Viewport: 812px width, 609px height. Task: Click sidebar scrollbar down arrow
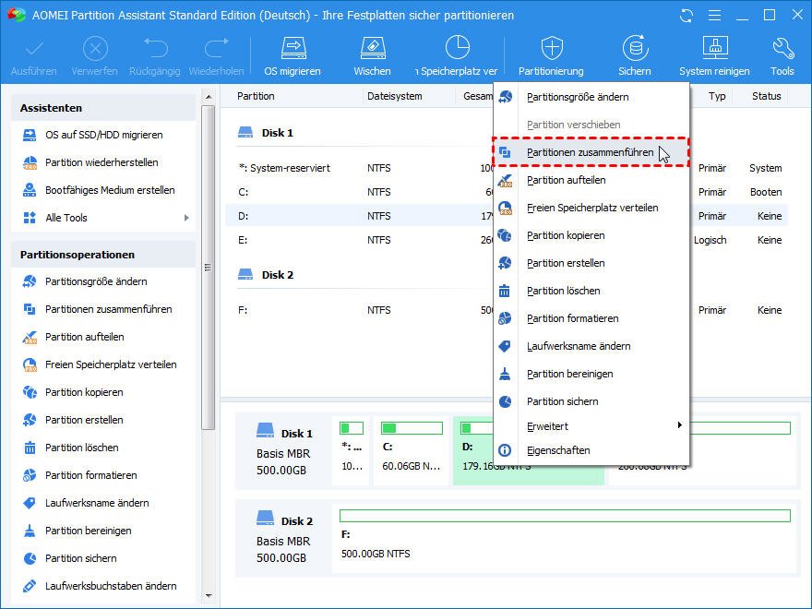tap(209, 596)
